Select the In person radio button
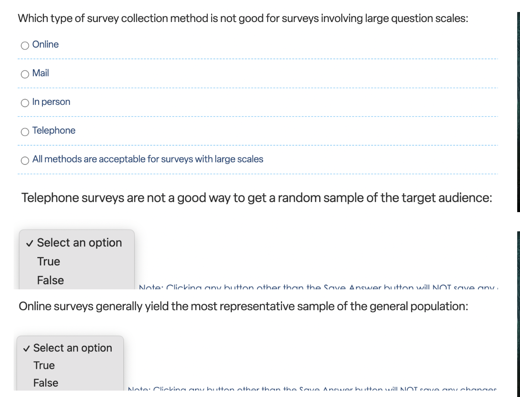Screen dimensions: 520x397 click(24, 103)
